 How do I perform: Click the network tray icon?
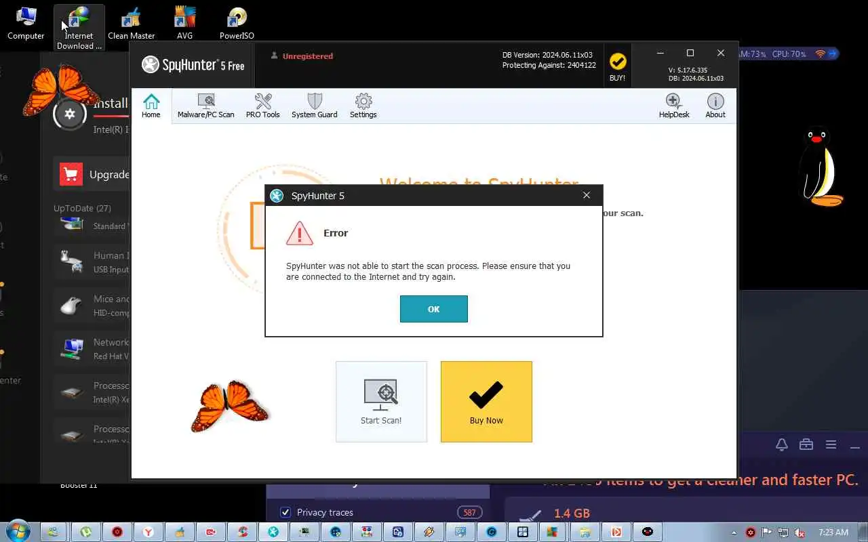pyautogui.click(x=783, y=533)
